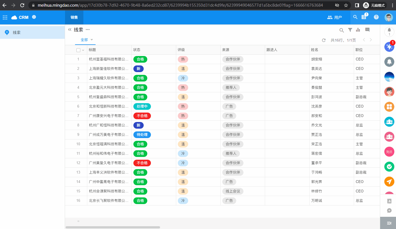This screenshot has height=229, width=396.
Task: Collapse the left sidebar with double chevron
Action: pos(70,30)
